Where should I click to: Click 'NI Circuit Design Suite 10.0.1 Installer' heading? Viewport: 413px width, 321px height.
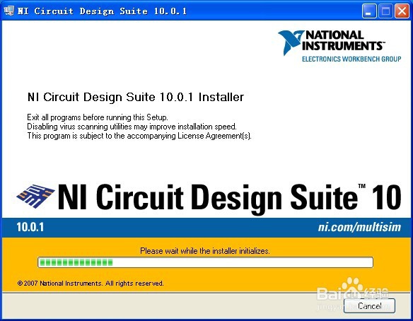pos(136,97)
